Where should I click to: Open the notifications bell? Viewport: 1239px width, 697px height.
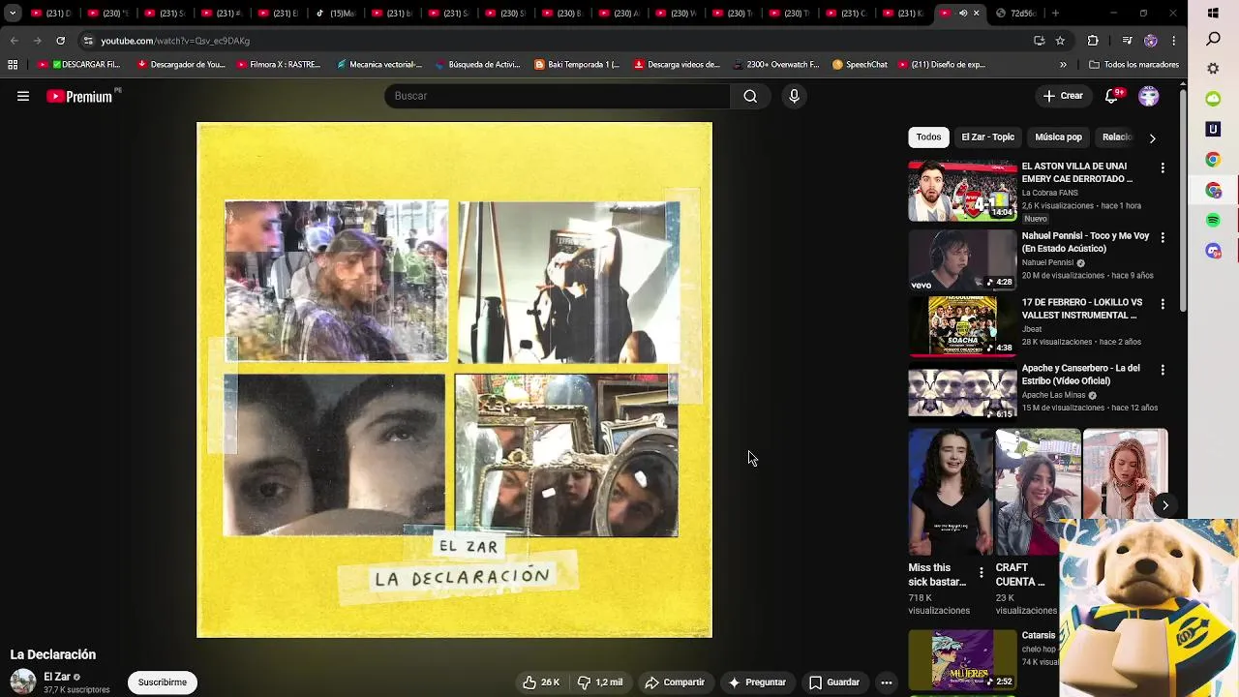point(1112,96)
